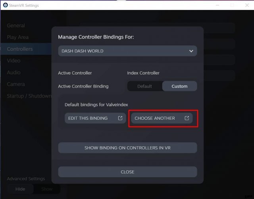Viewport: 254px width, 199px height.
Task: Click external-link icon beside Choose Another
Action: pyautogui.click(x=187, y=118)
